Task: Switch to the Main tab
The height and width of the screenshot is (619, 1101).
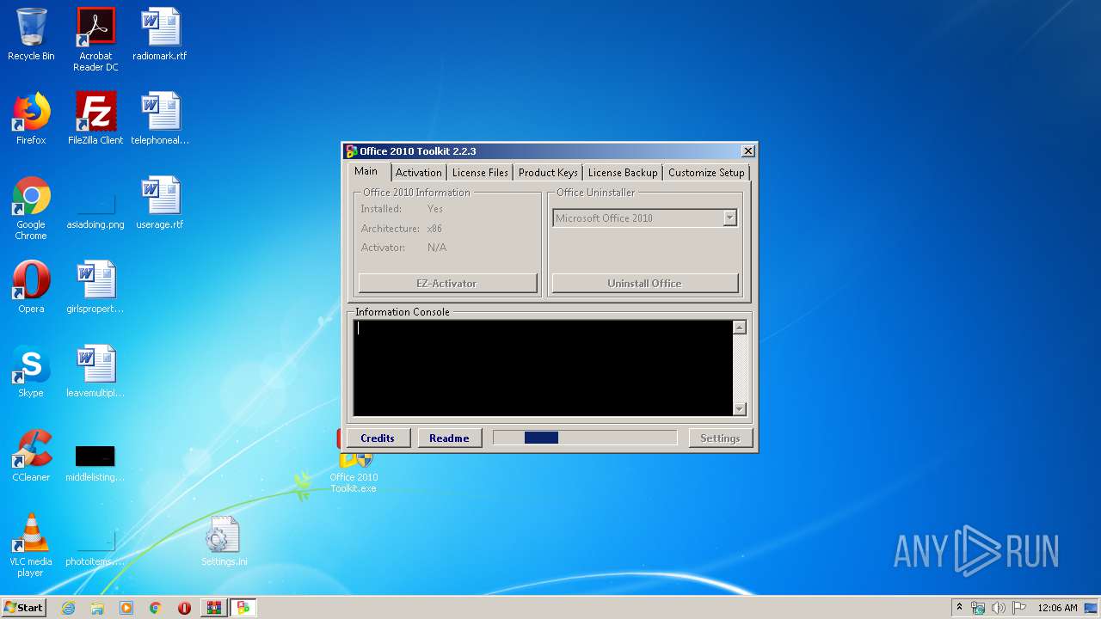Action: (366, 171)
